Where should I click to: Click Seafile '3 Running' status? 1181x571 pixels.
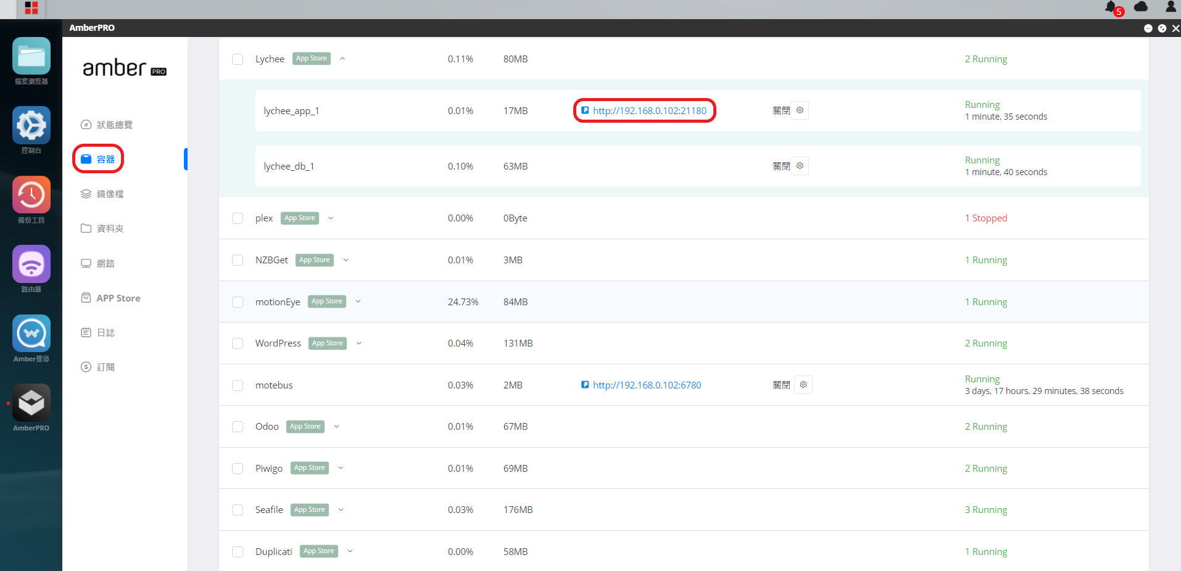point(986,510)
